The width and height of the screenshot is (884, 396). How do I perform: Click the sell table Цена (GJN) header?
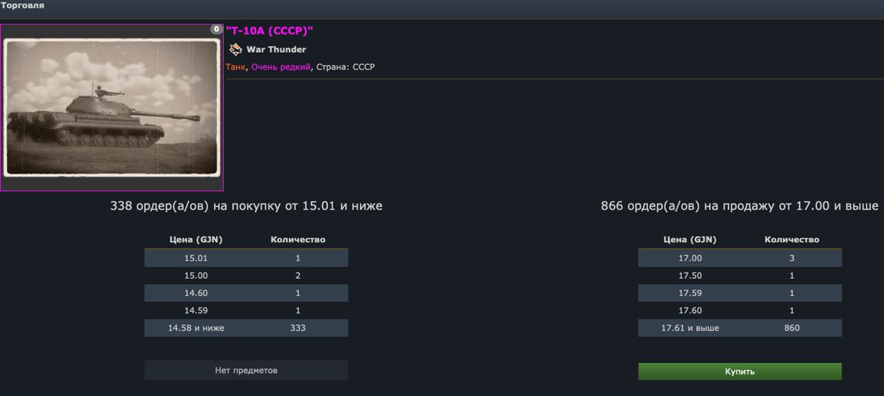(x=690, y=239)
